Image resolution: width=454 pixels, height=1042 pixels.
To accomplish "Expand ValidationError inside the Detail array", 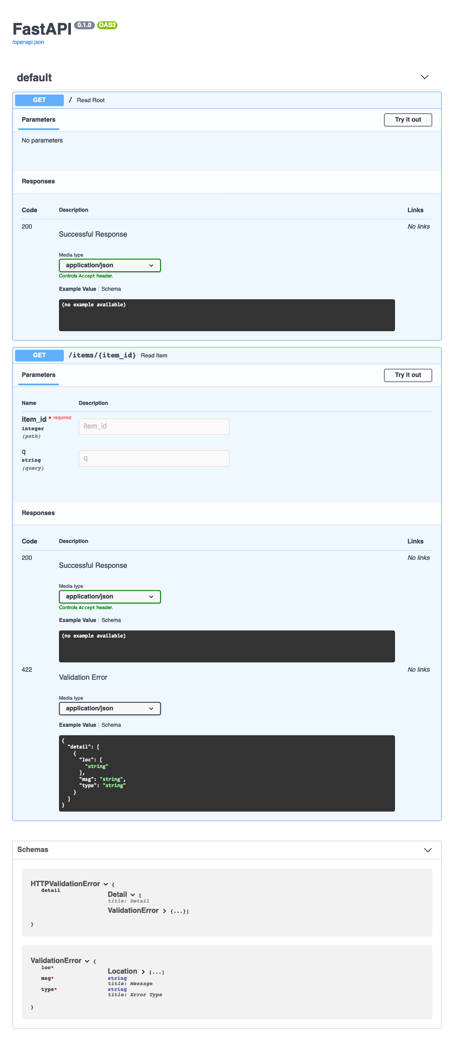I will pos(164,911).
